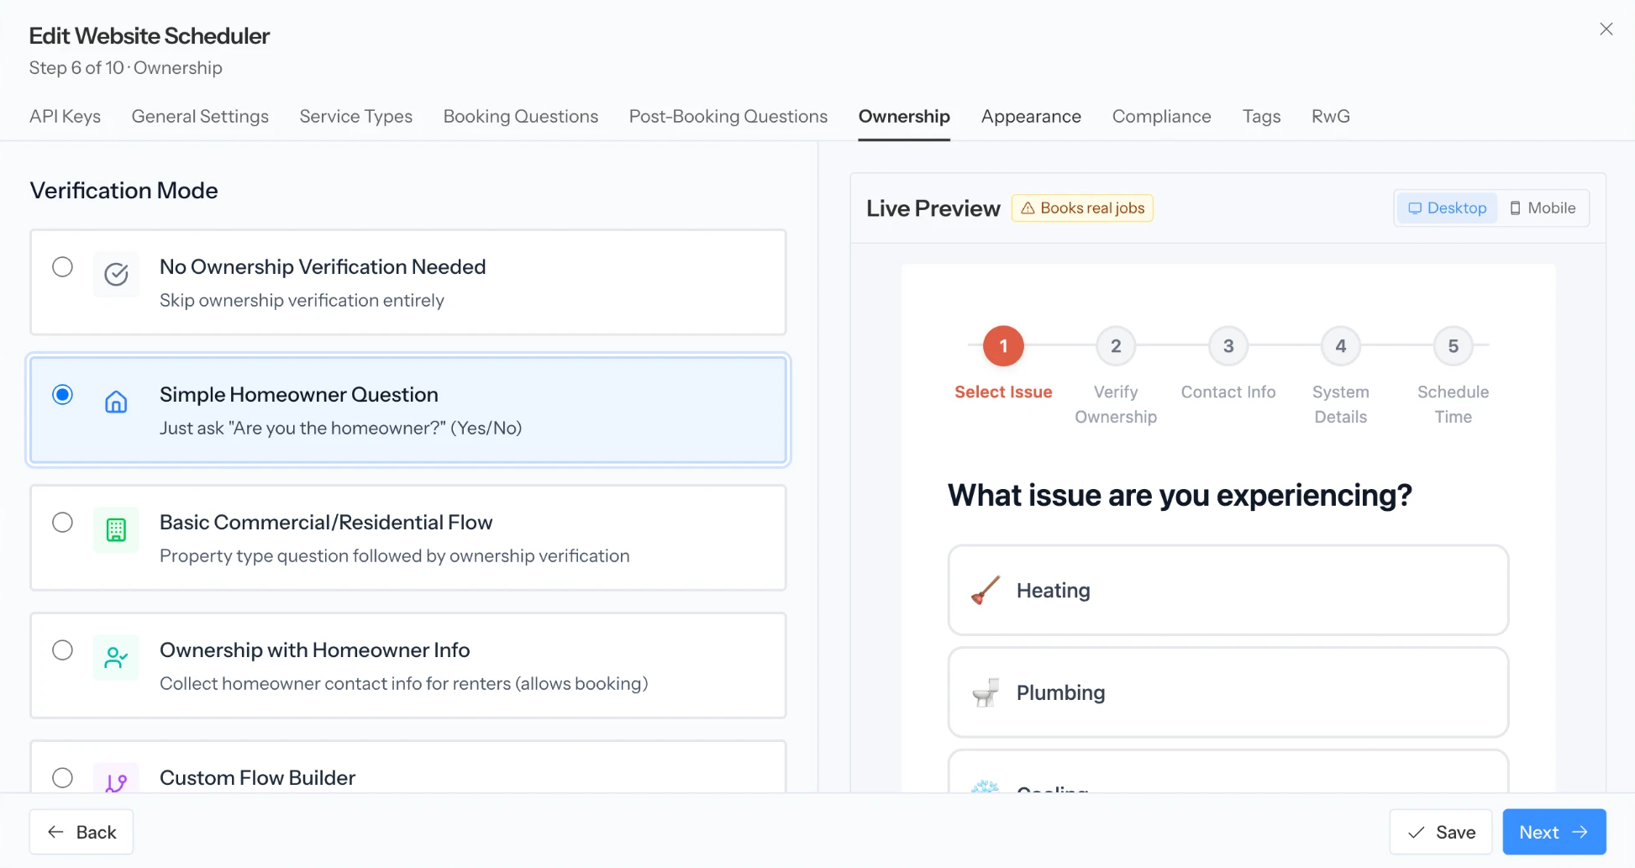Switch preview to Mobile view
This screenshot has height=868, width=1635.
(1543, 208)
